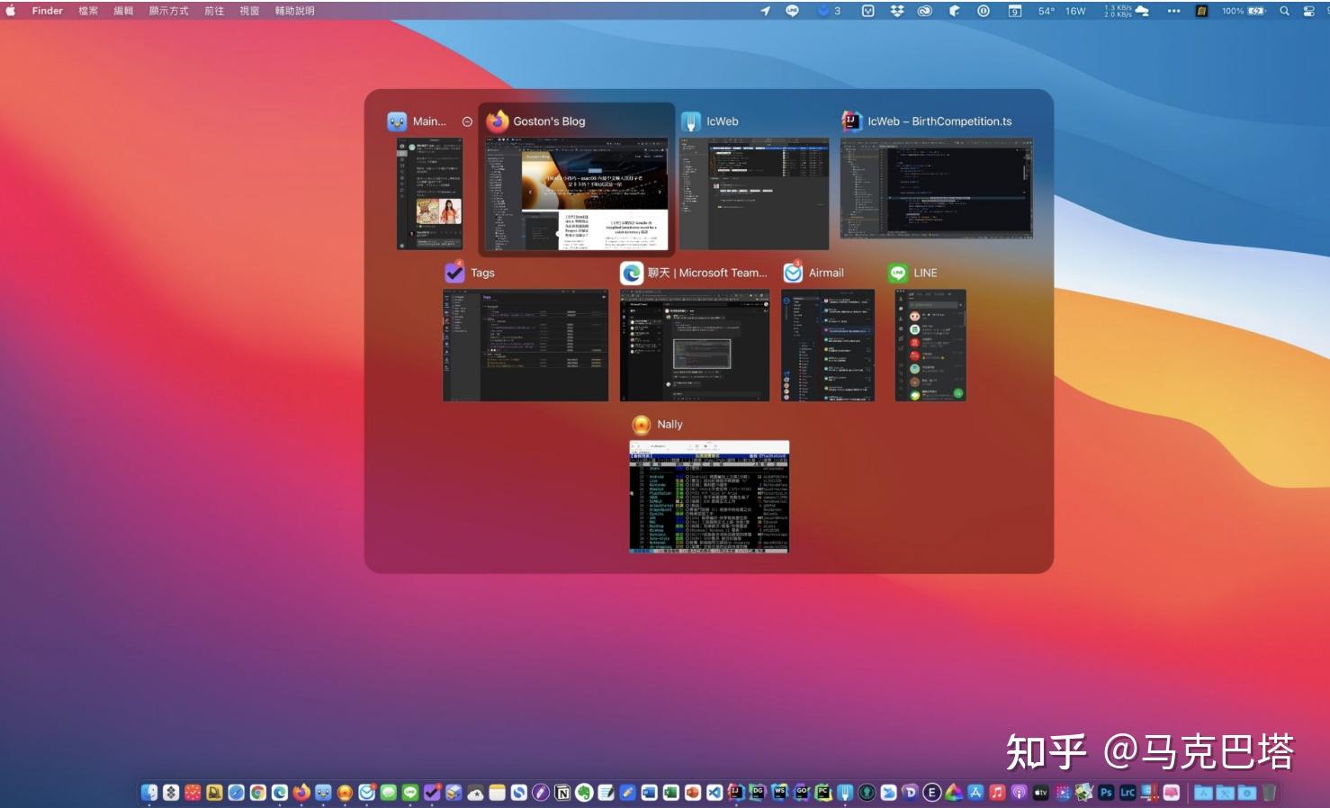Viewport: 1330px width, 808px height.
Task: Open Trash from the Dock
Action: 1269,793
